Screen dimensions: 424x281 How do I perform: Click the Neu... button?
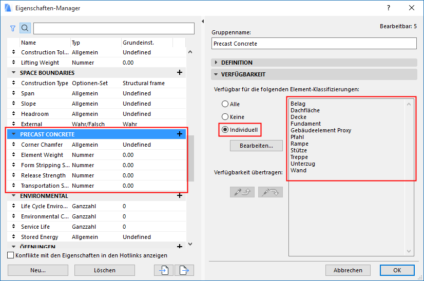[38, 270]
